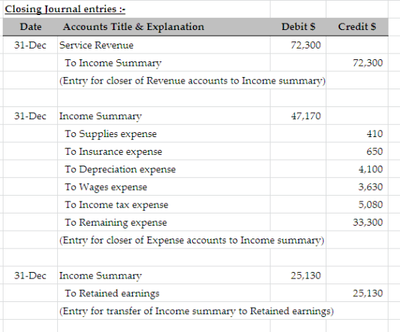Viewport: 400px width, 332px height.
Task: Select the Retained earnings transfer explanation text
Action: [x=196, y=311]
